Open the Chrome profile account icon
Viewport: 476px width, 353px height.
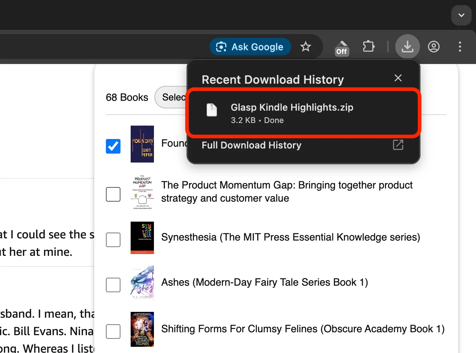[434, 47]
